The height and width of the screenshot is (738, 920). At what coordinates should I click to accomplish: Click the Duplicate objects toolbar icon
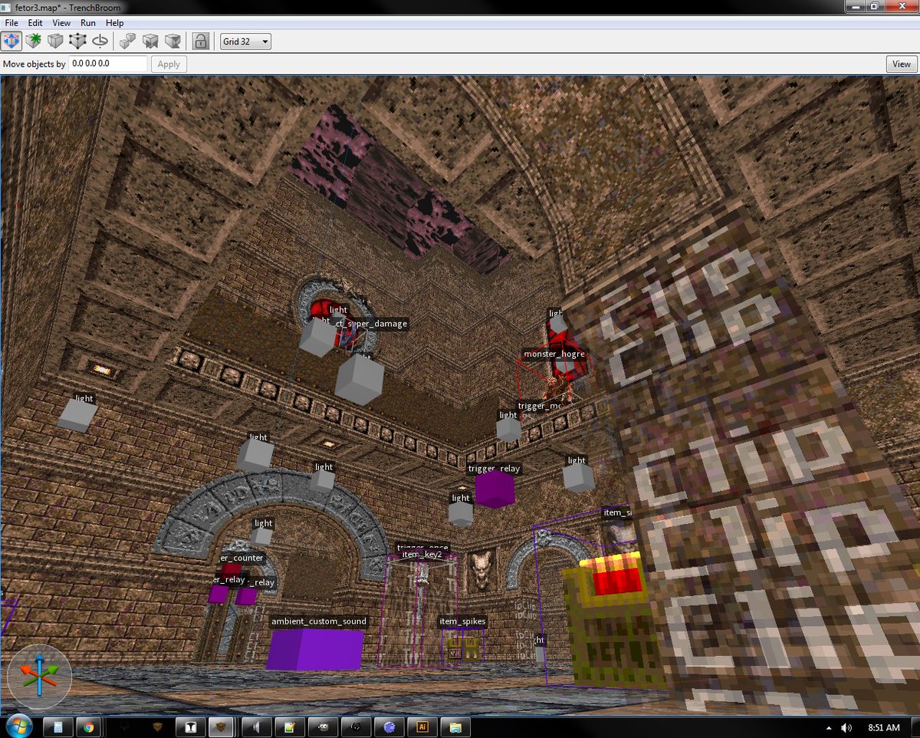point(127,41)
